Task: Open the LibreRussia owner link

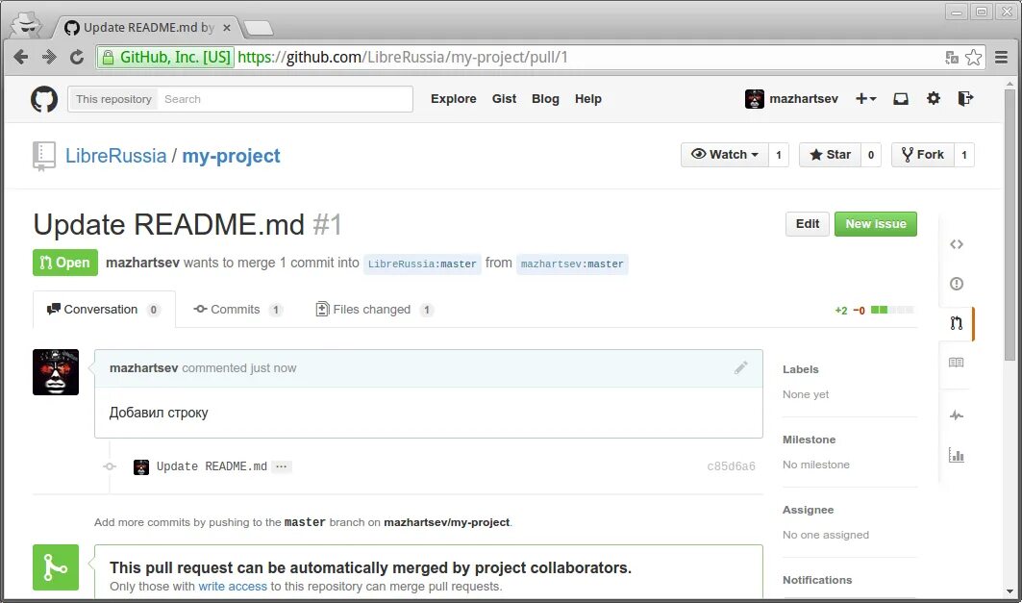Action: [x=116, y=156]
